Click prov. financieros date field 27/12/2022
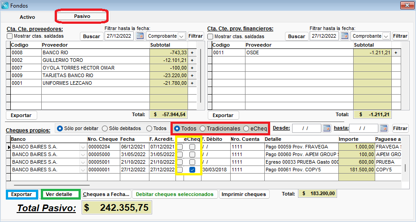 pos(324,36)
